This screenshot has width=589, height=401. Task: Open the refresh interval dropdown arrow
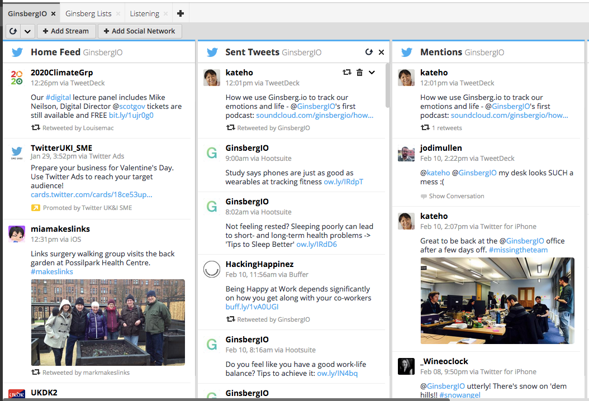27,31
